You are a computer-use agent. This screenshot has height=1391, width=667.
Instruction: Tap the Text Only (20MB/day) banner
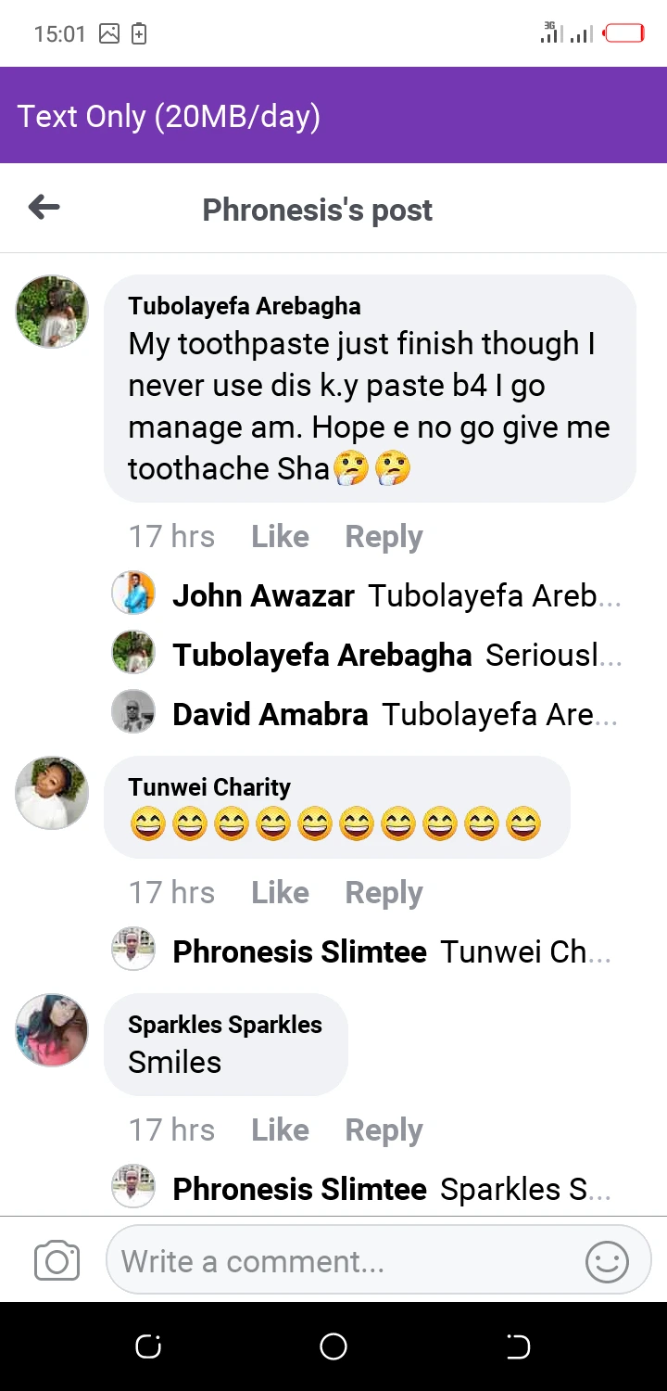[x=333, y=116]
